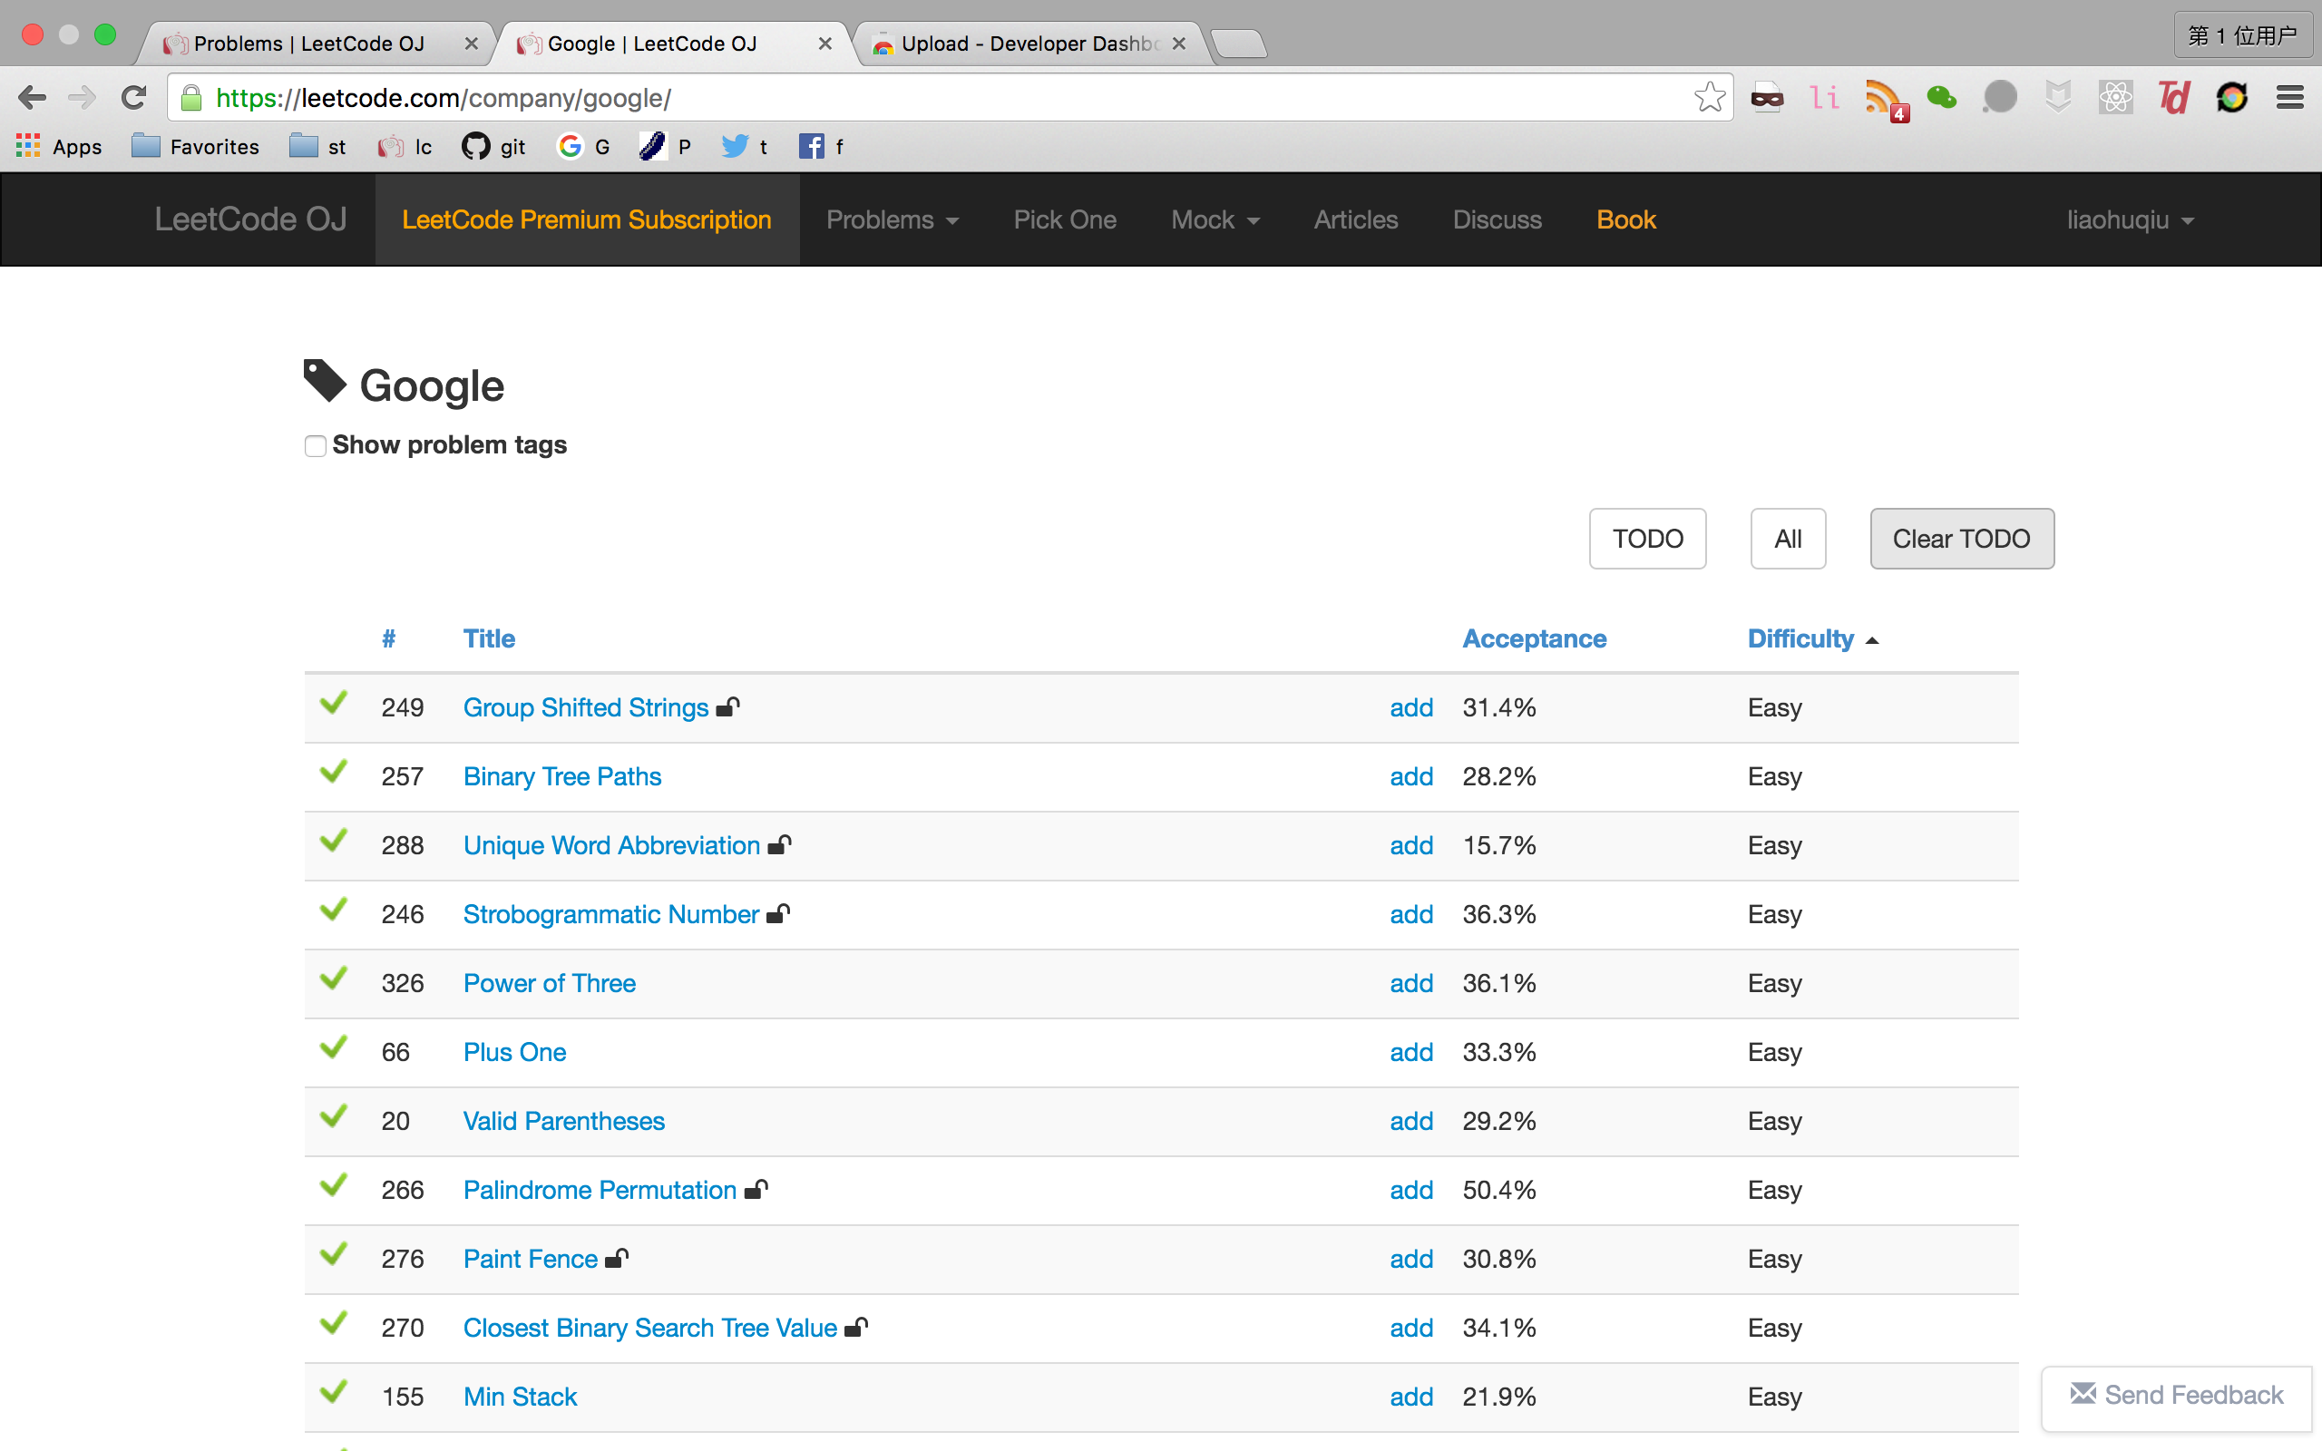Switch to Problems | LeetCode OJ tab
2322x1451 pixels.
(x=309, y=44)
